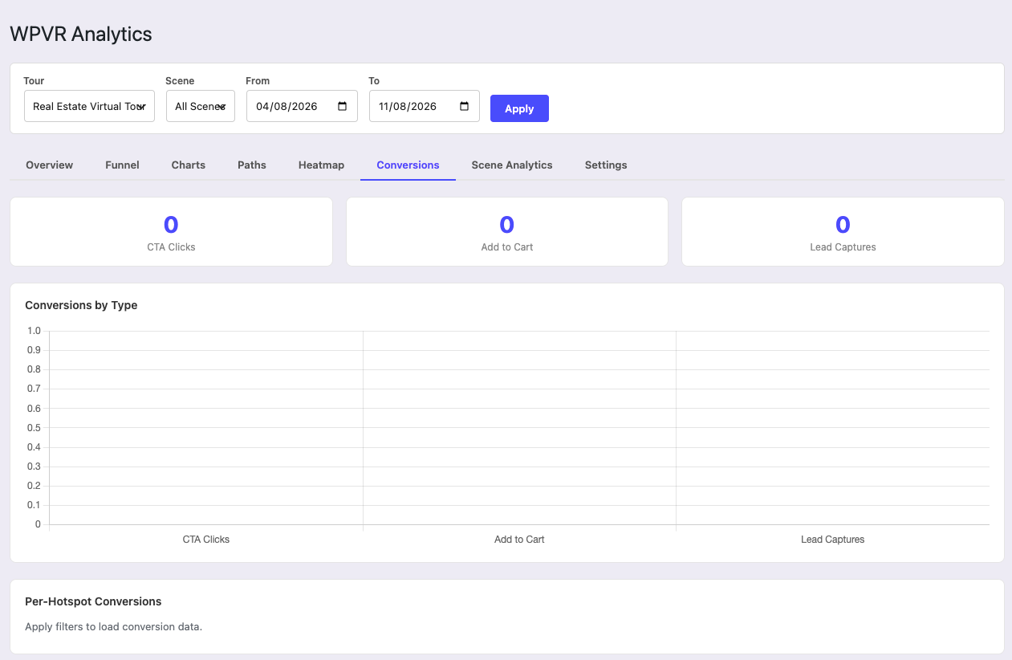Click the Lead Captures stat card

[843, 232]
